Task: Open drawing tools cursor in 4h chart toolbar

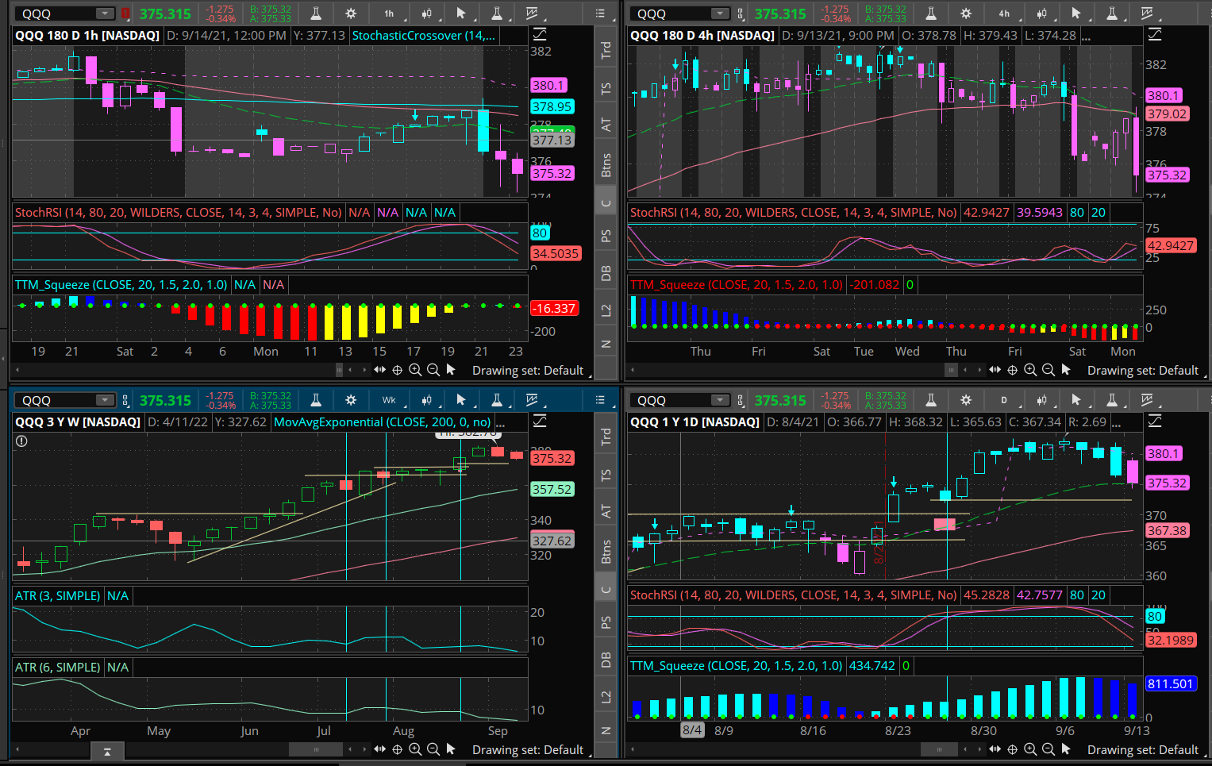Action: [1076, 13]
